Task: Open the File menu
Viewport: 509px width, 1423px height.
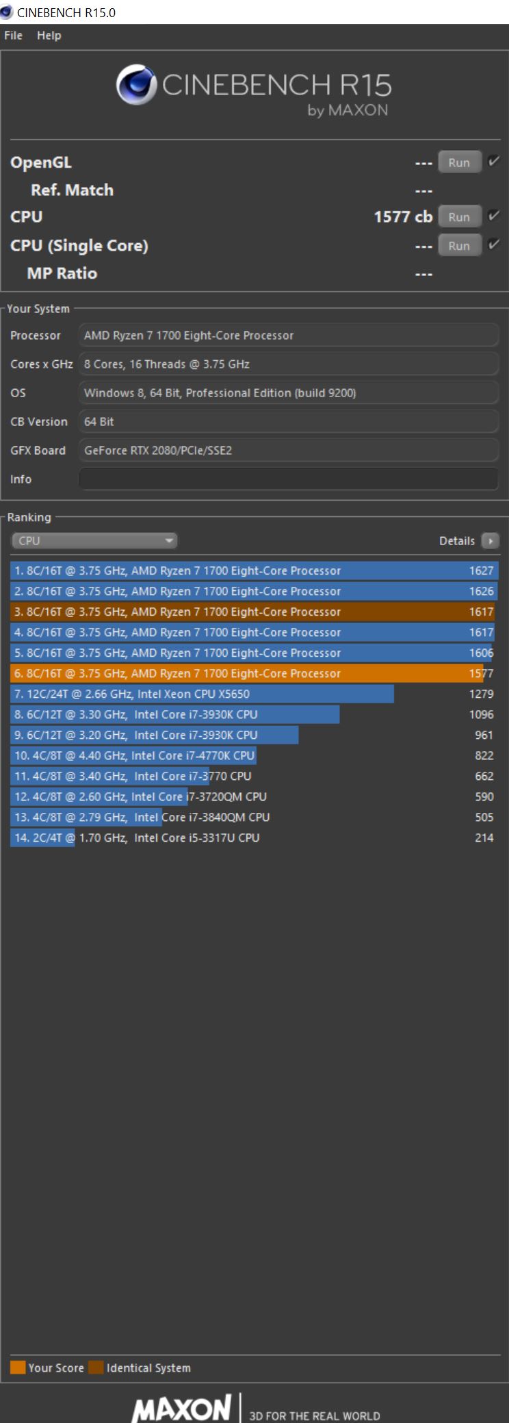Action: (13, 36)
